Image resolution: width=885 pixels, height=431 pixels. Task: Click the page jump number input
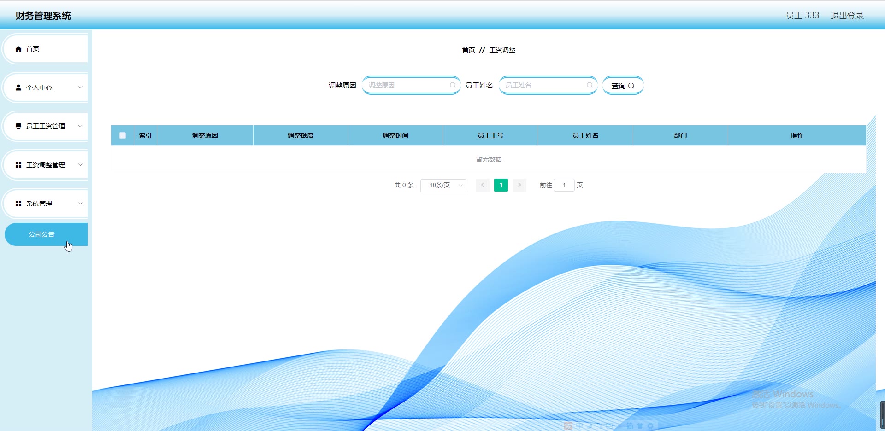tap(564, 185)
